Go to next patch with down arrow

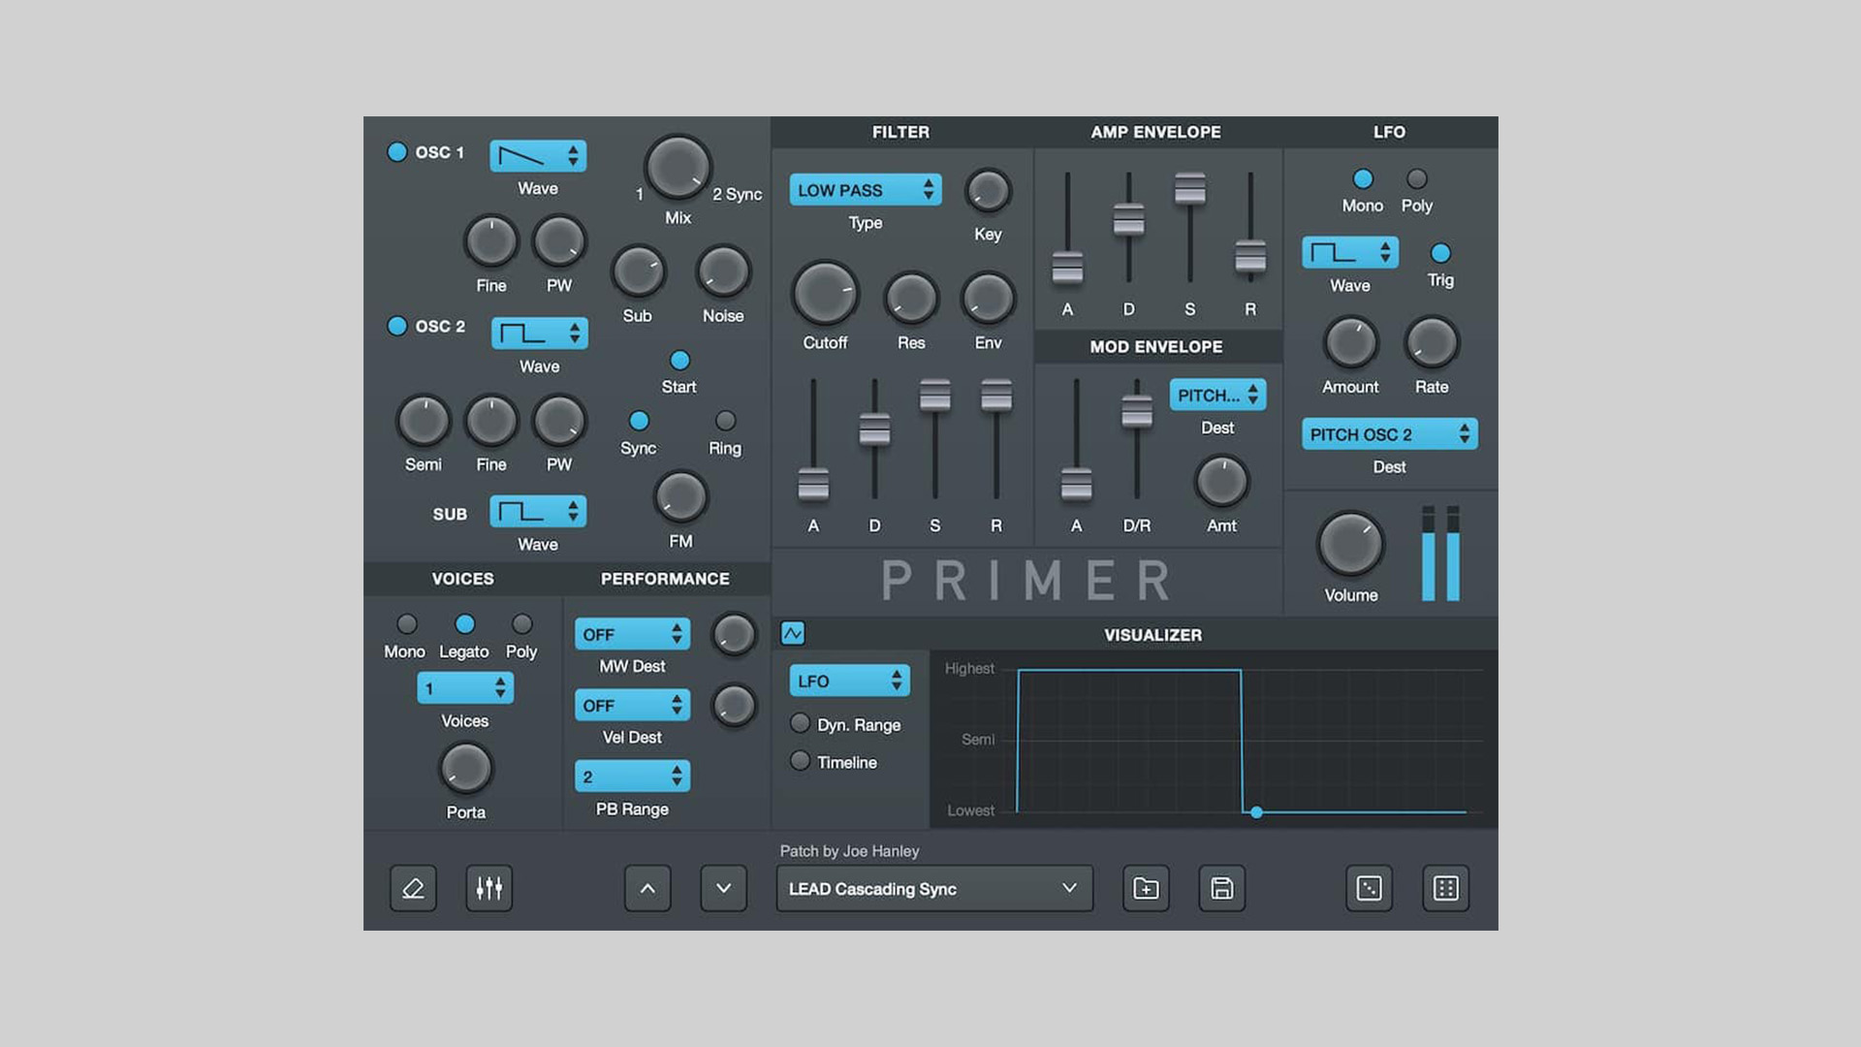click(x=724, y=888)
